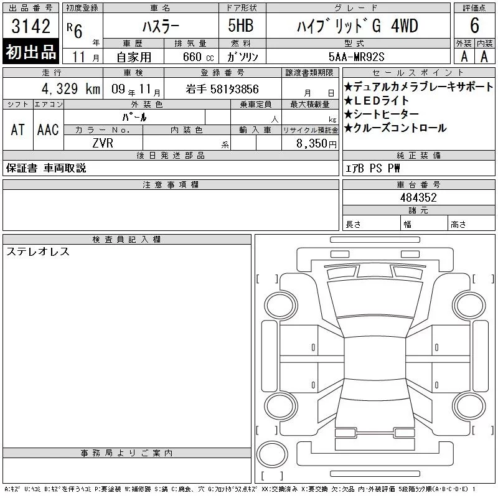Click 長さ dimension field
The width and height of the screenshot is (498, 498).
coord(371,223)
